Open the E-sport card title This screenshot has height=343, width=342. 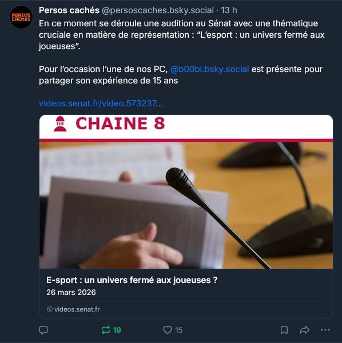point(132,280)
